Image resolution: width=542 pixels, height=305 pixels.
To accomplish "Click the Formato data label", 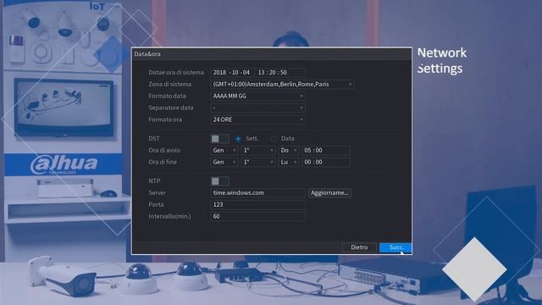I will click(x=167, y=96).
